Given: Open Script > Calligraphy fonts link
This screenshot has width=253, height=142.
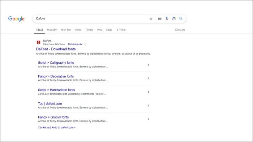Looking at the screenshot, I should (x=56, y=63).
